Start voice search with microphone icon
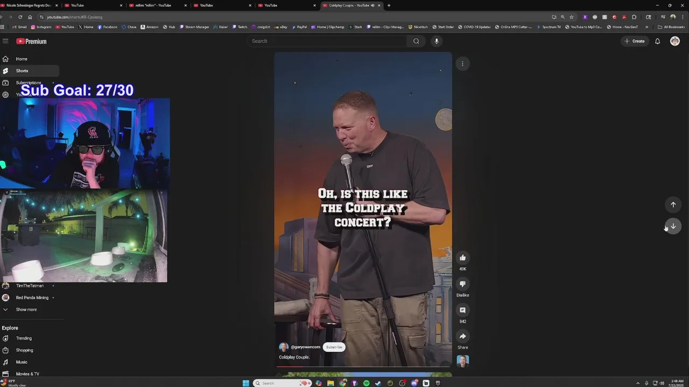 [x=437, y=41]
